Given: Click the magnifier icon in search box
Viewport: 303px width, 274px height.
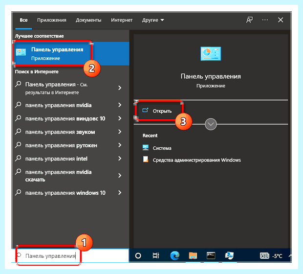Looking at the screenshot, I should 19,255.
